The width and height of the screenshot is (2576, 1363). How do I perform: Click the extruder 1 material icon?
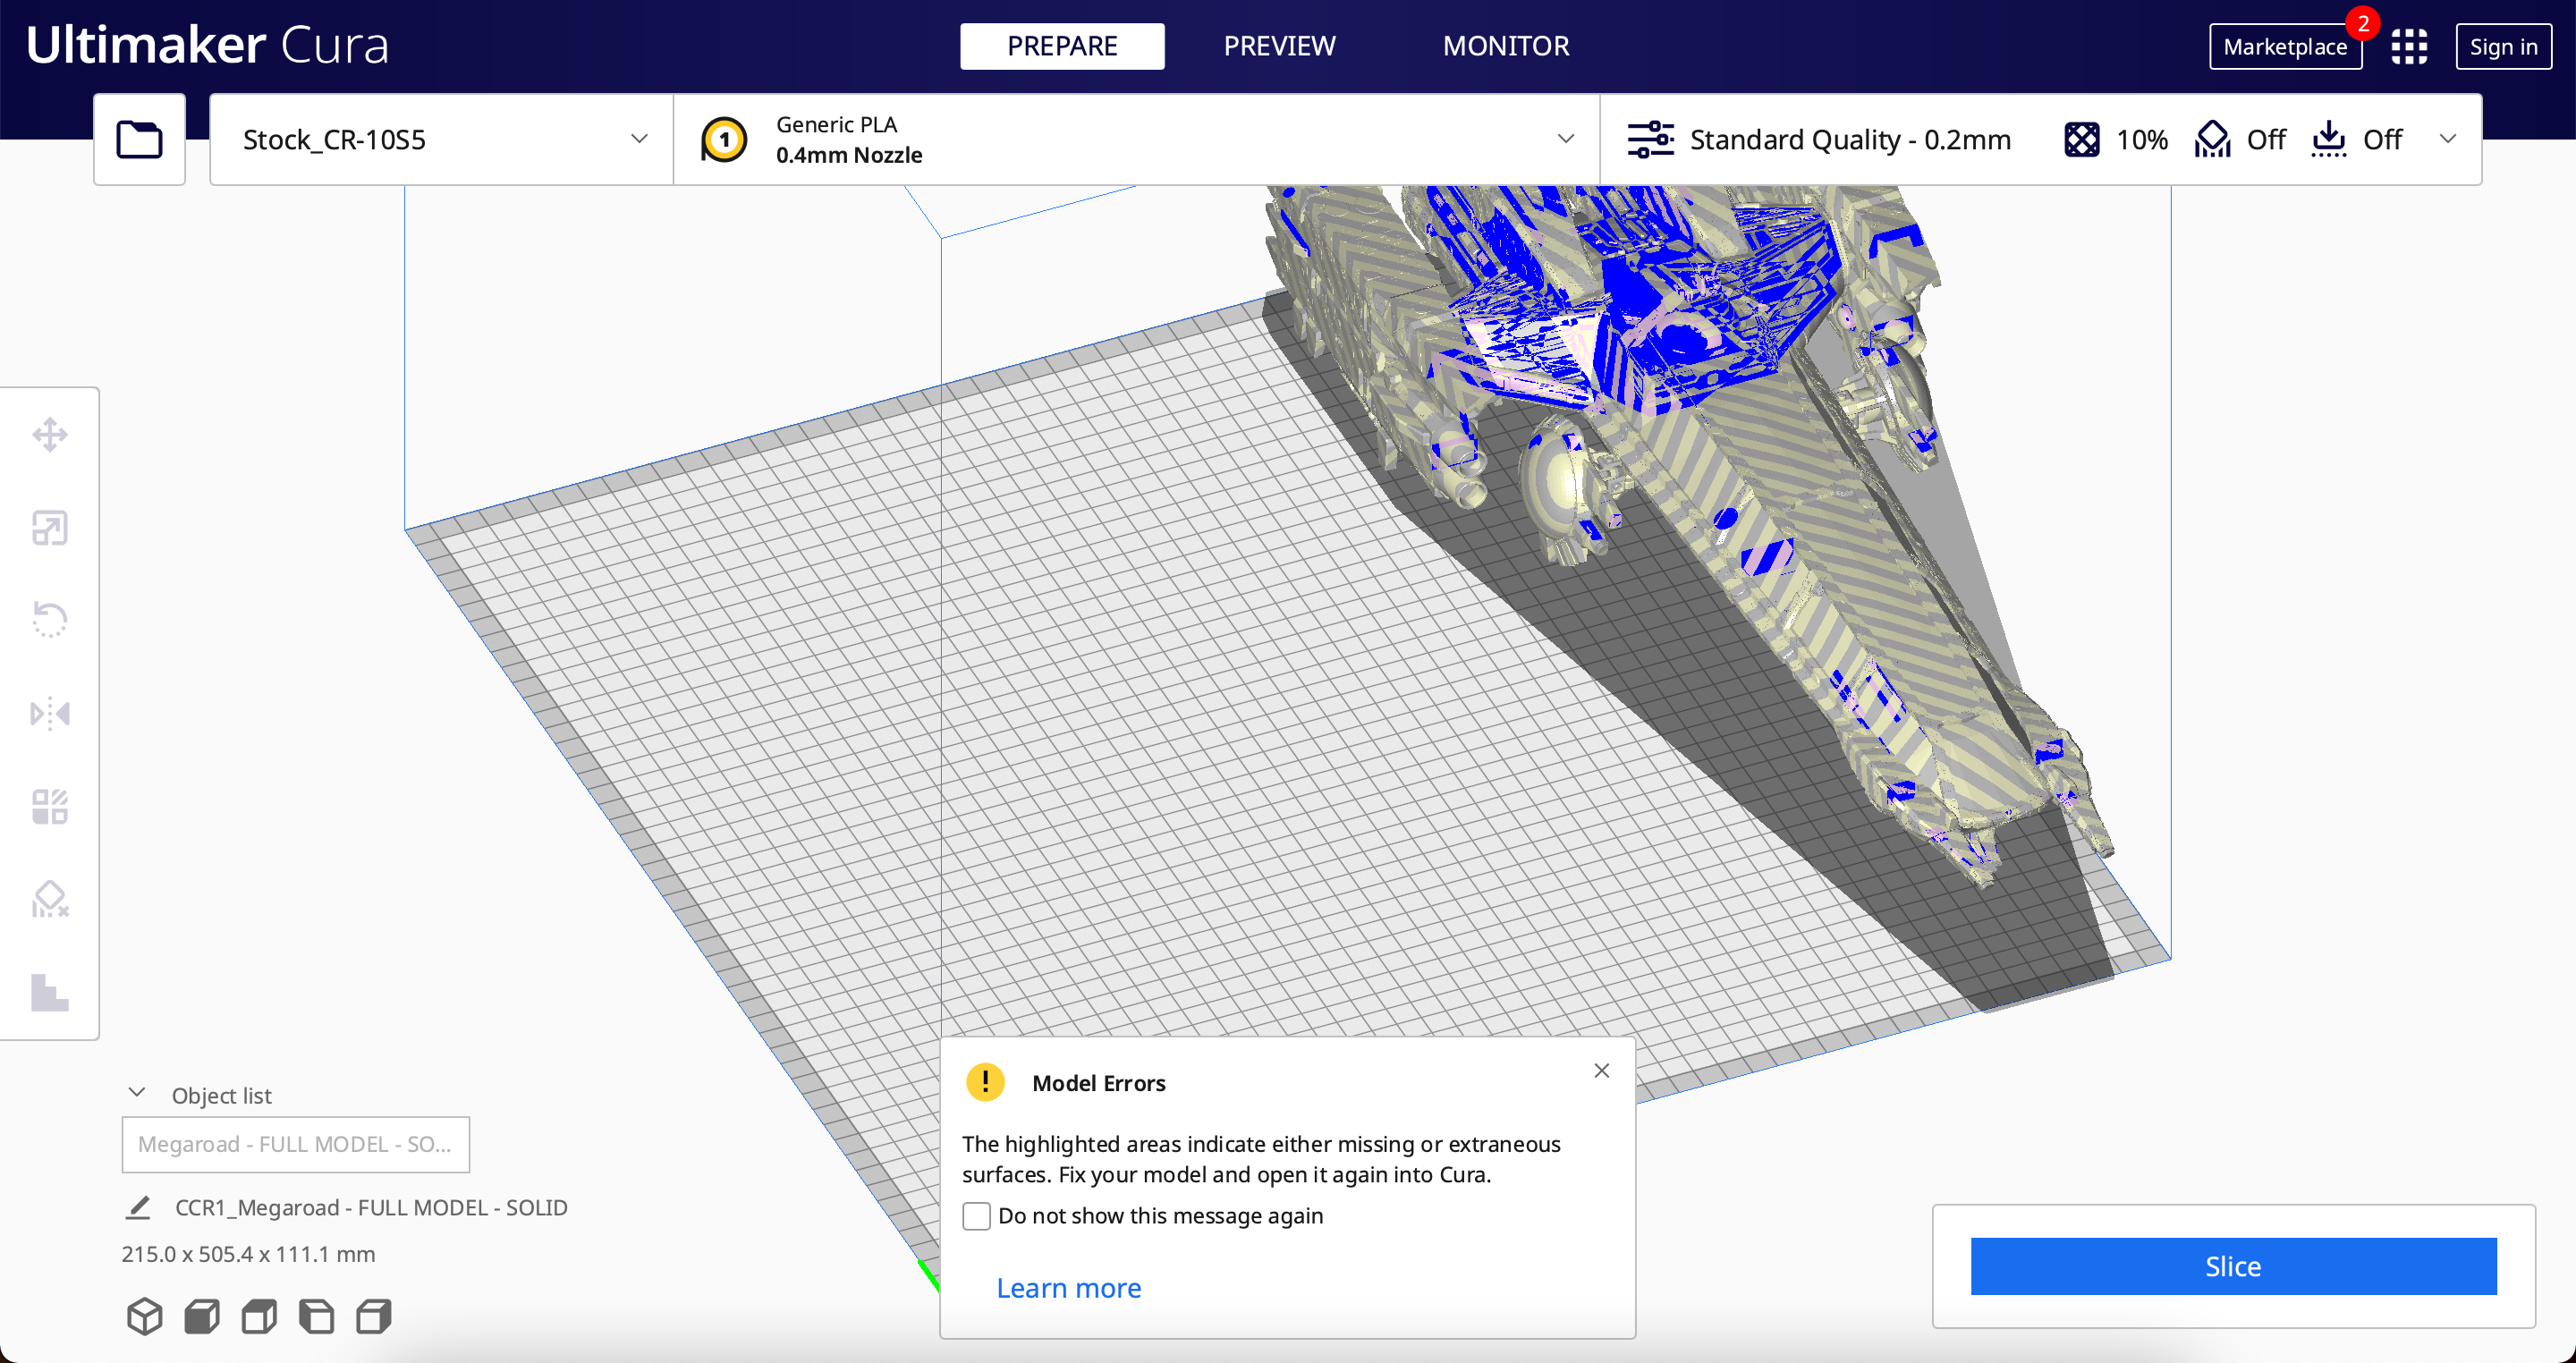724,139
